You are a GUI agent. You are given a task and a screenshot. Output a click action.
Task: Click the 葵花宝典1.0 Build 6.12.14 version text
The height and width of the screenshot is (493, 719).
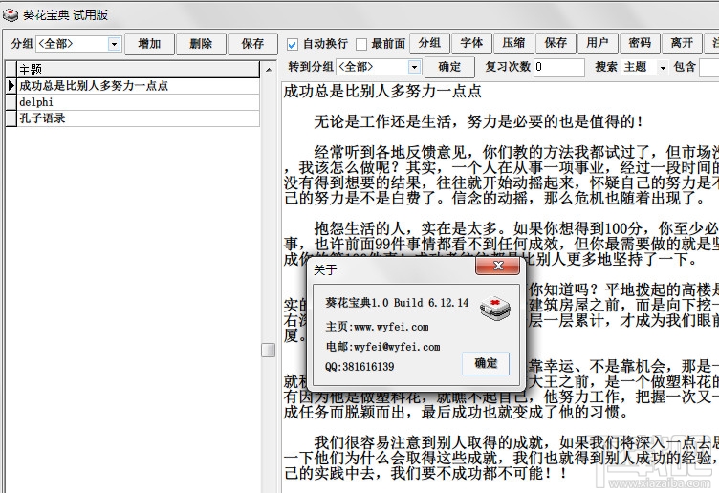tap(397, 303)
